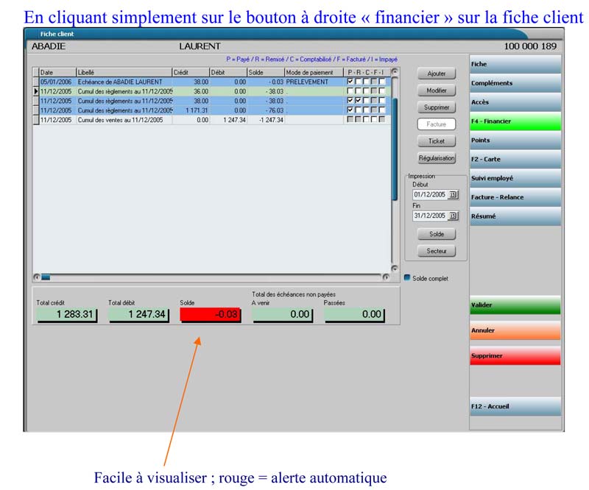
Task: Click the Ajouter button
Action: pyautogui.click(x=437, y=74)
